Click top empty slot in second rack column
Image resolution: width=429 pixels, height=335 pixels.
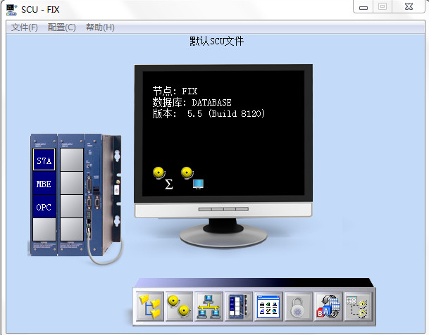[x=70, y=161]
